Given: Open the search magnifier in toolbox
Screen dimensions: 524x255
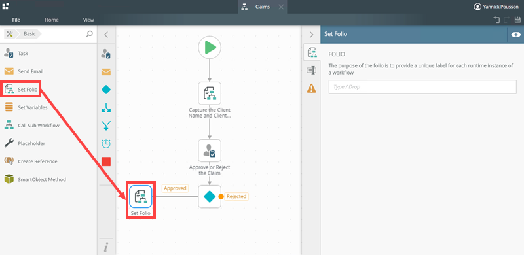Looking at the screenshot, I should 90,34.
